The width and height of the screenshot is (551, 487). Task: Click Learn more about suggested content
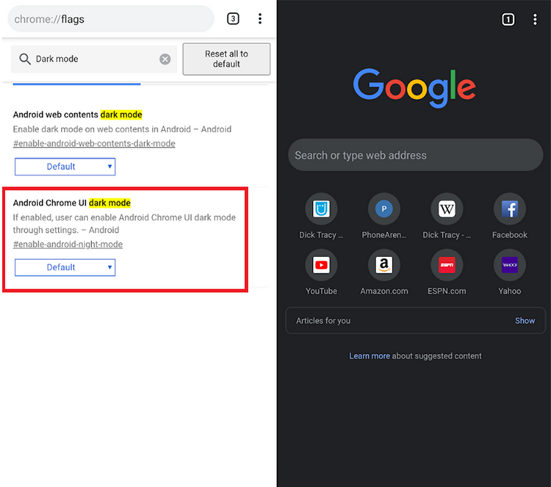[x=370, y=356]
